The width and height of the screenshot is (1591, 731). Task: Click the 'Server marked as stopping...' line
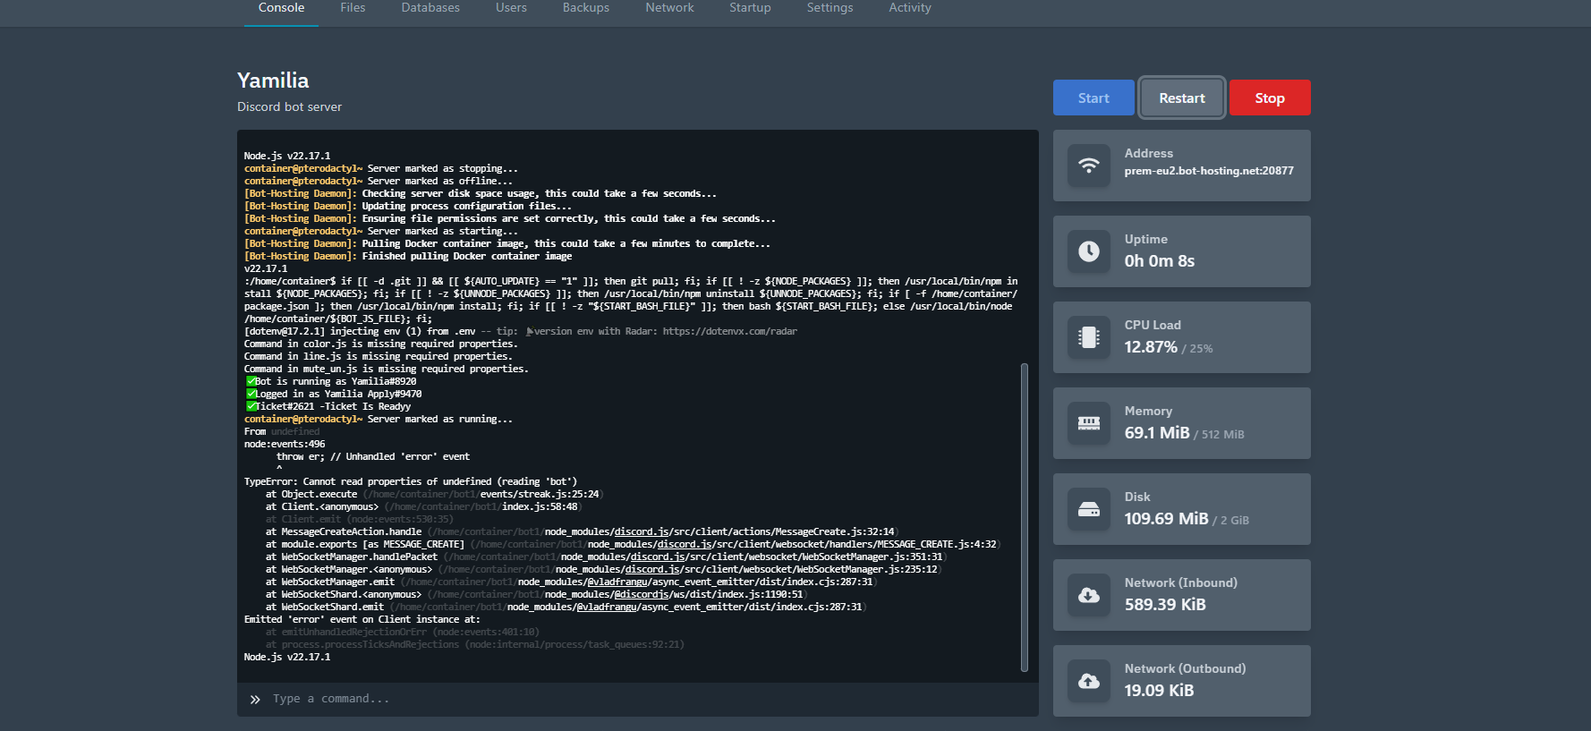point(381,168)
